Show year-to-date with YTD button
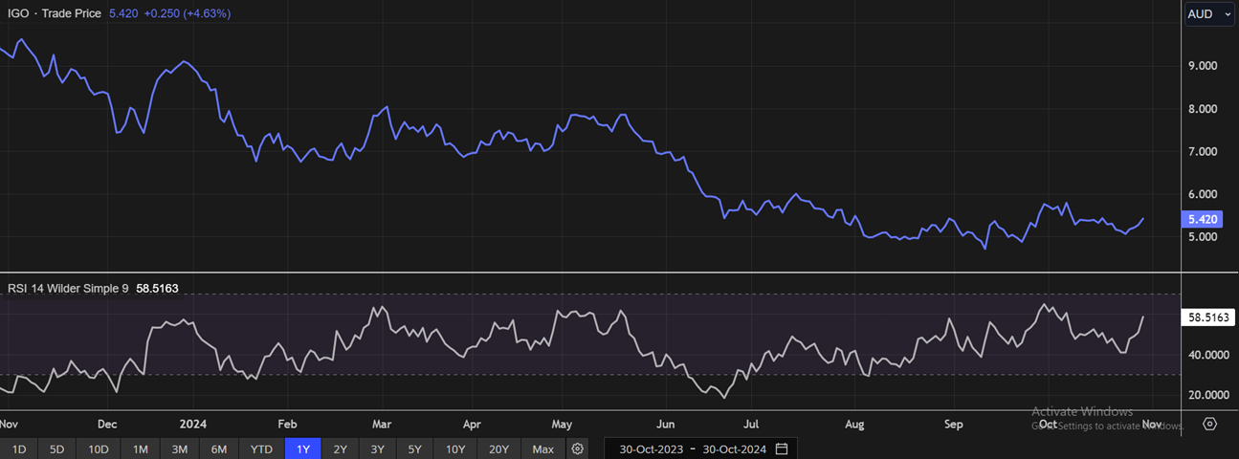Image resolution: width=1239 pixels, height=459 pixels. [x=261, y=448]
